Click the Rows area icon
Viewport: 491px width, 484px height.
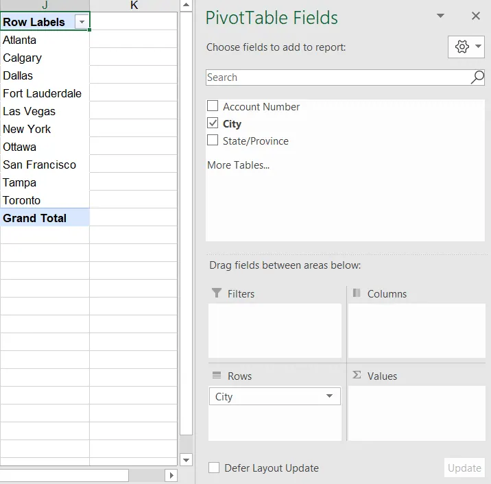pyautogui.click(x=217, y=376)
